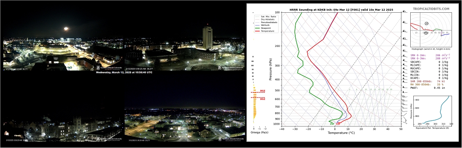The height and width of the screenshot is (148, 462).
Task: Click the moon in the night sky
Action: click(x=66, y=29)
